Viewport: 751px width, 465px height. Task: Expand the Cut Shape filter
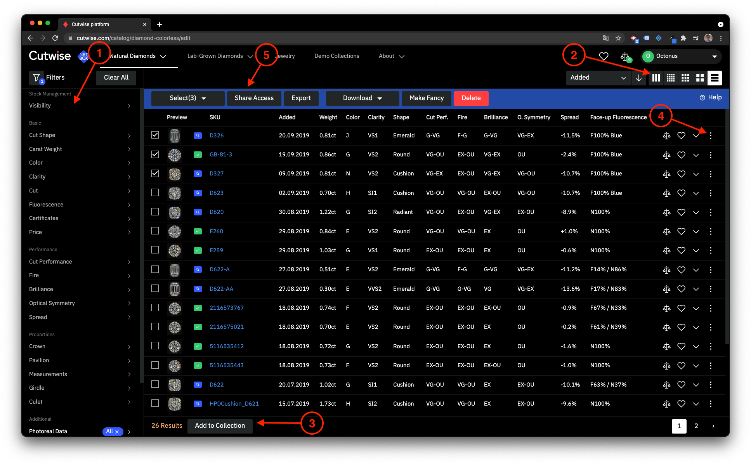point(80,135)
